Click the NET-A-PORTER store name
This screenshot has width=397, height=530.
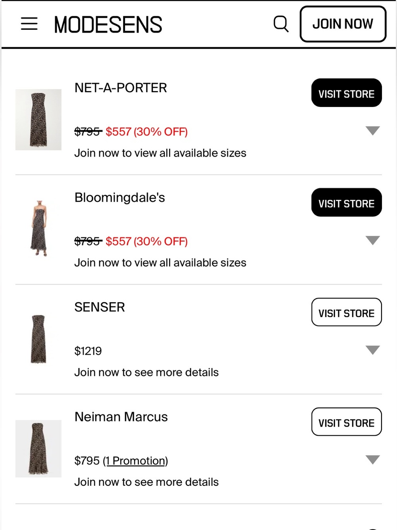click(121, 88)
